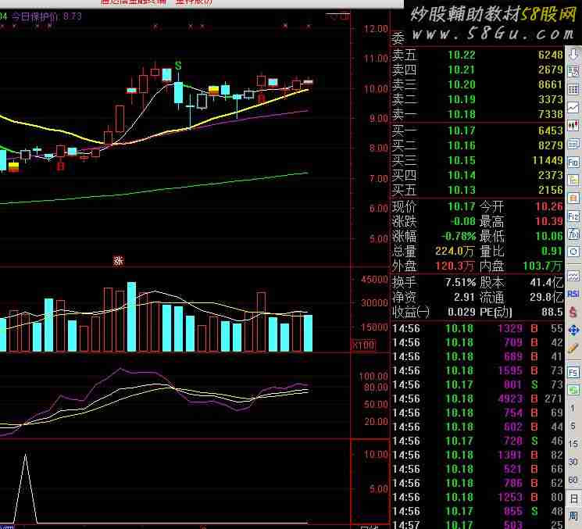Click the red B buy marker below early candles
582x529 pixels.
click(60, 166)
